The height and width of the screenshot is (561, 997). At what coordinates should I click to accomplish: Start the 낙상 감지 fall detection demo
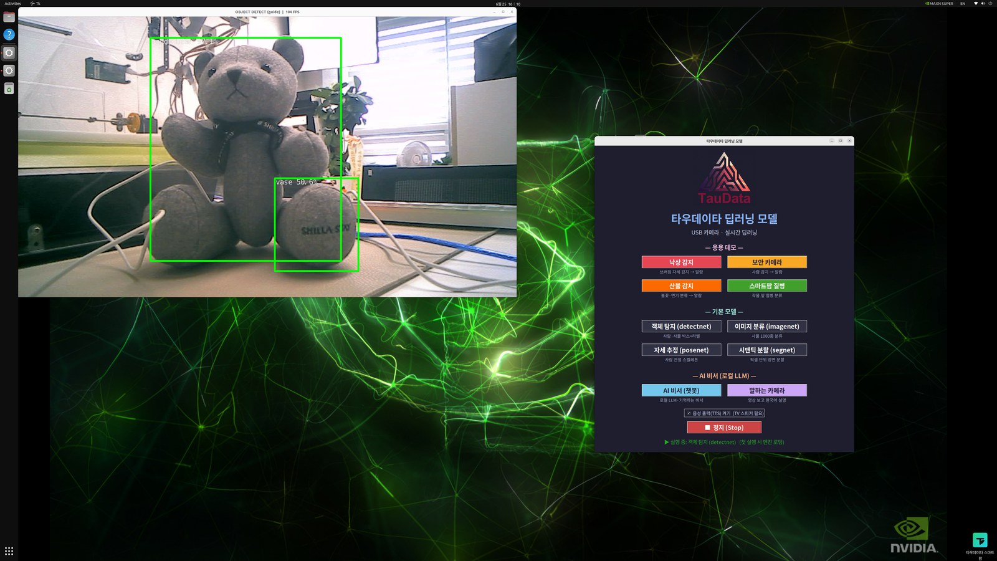pyautogui.click(x=681, y=262)
